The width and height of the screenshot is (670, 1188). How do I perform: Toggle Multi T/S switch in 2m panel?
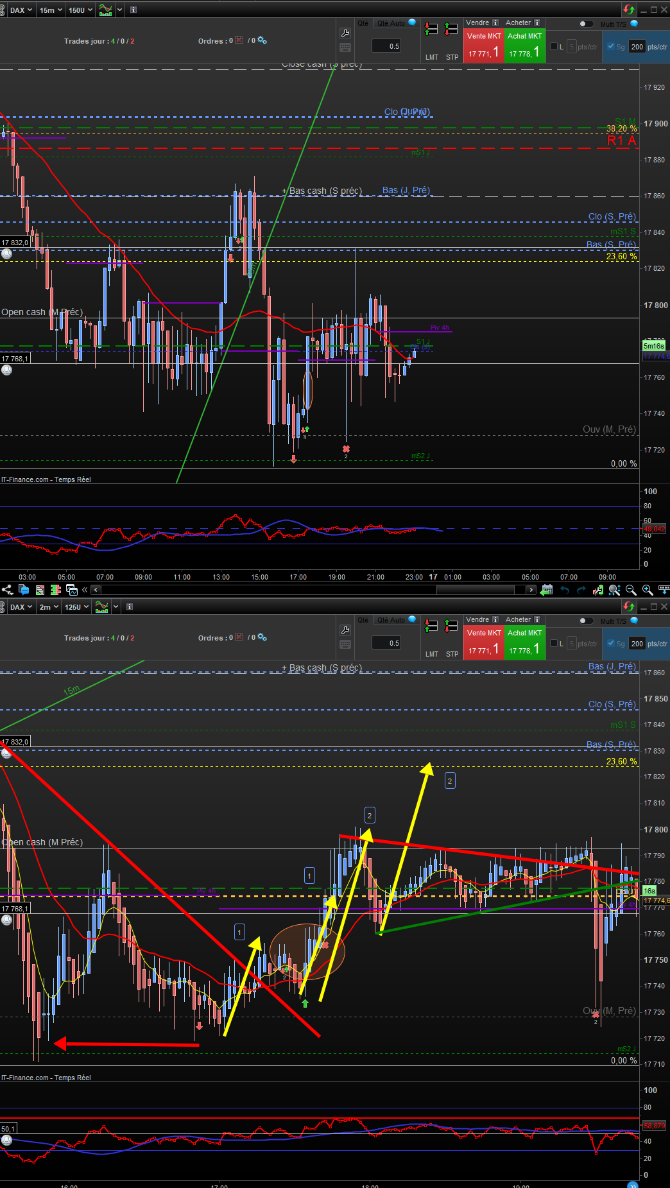[586, 621]
